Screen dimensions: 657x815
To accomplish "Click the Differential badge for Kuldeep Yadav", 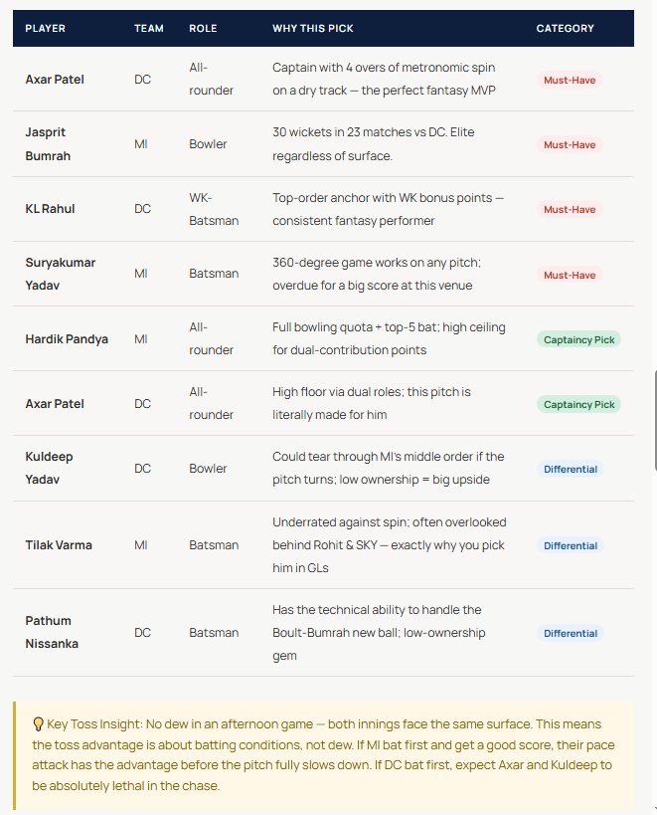I will [x=571, y=469].
